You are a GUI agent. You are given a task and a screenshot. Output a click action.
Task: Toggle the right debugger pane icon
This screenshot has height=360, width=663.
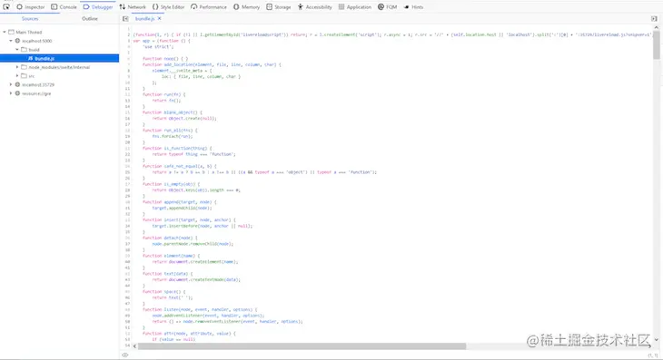pos(654,18)
